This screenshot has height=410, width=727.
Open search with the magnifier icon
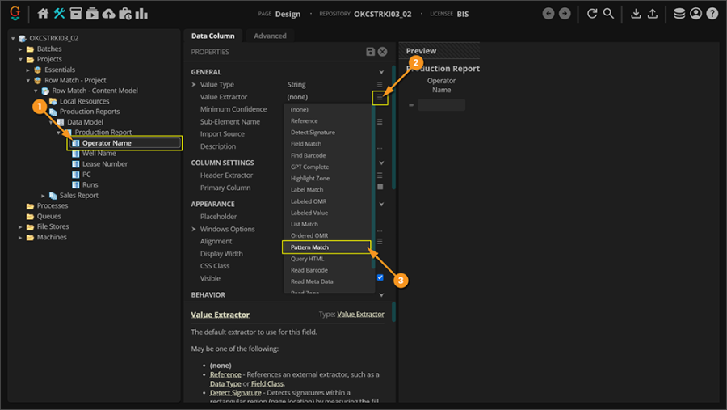pos(608,14)
